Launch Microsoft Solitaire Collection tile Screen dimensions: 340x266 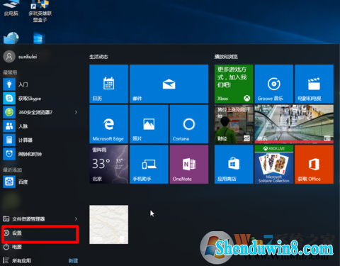click(274, 165)
